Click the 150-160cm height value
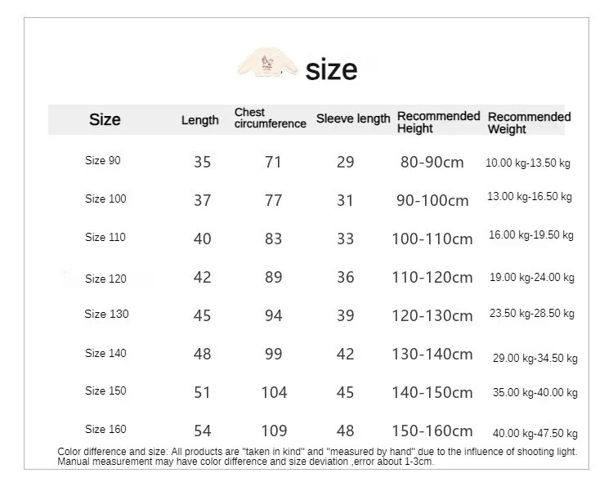 [432, 431]
